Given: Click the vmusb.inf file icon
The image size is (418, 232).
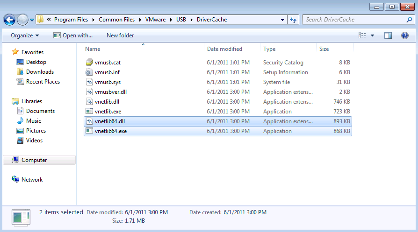Looking at the screenshot, I should tap(89, 72).
